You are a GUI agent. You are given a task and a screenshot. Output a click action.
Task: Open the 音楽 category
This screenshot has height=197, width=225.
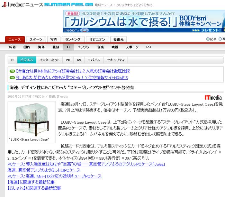[100, 47]
